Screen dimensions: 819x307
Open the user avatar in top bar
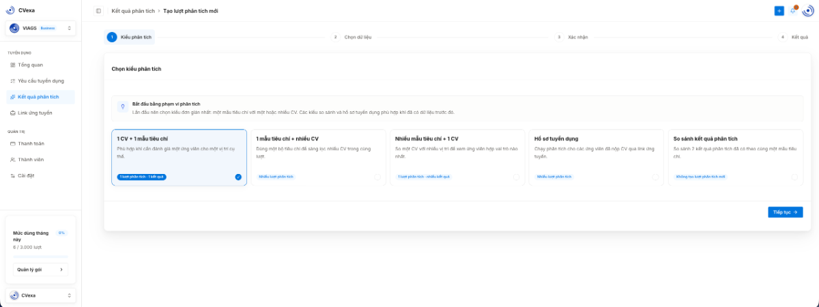click(808, 10)
